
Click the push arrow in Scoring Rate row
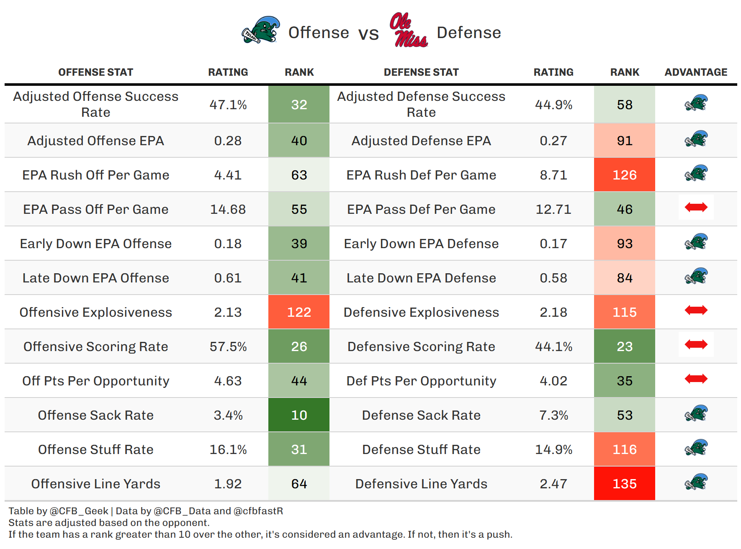(x=696, y=344)
